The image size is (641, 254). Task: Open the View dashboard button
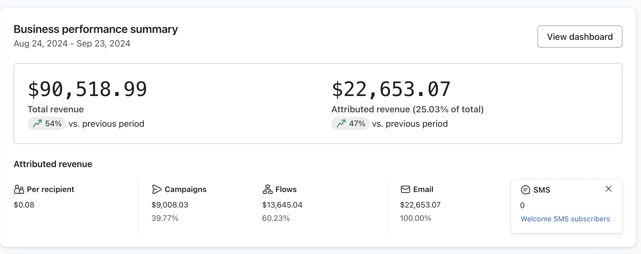click(x=580, y=36)
